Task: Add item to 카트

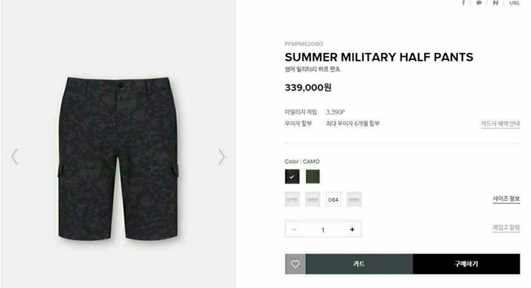Action: click(x=360, y=264)
